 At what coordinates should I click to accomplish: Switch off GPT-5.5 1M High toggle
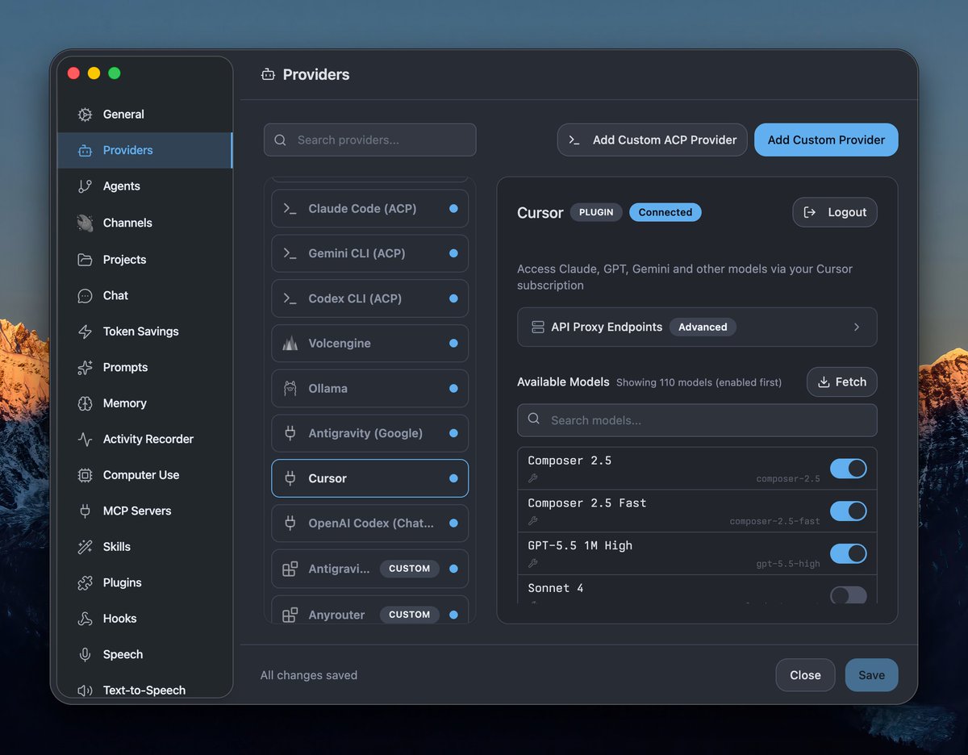point(849,554)
